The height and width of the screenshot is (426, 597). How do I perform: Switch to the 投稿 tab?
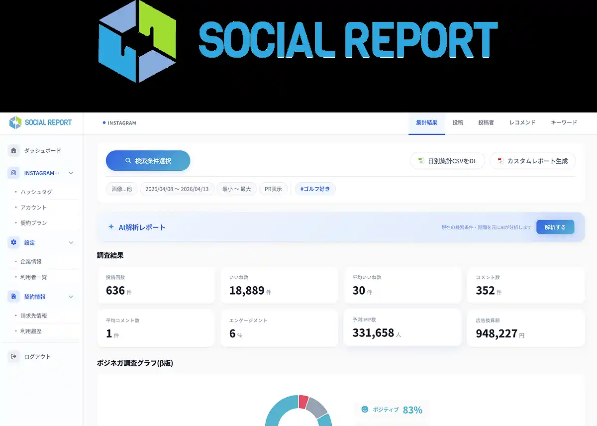pyautogui.click(x=457, y=122)
